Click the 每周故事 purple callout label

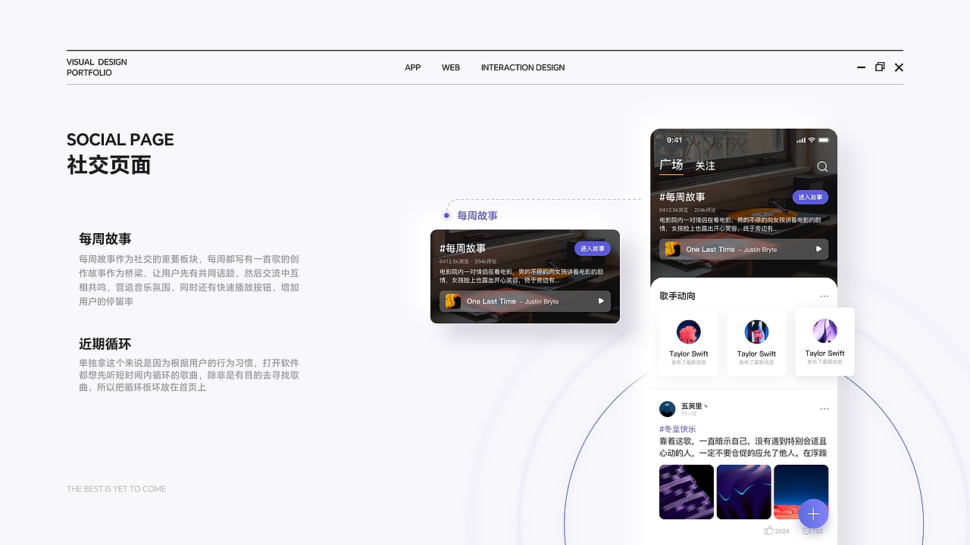coord(477,216)
